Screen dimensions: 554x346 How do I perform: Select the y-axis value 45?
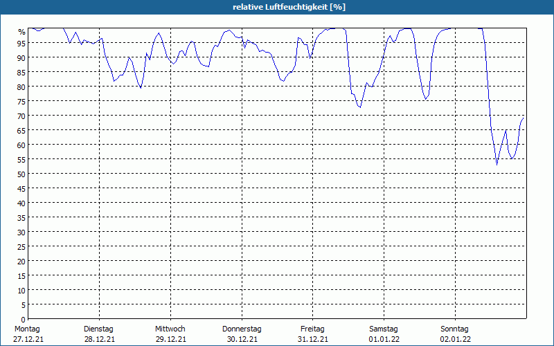click(21, 188)
